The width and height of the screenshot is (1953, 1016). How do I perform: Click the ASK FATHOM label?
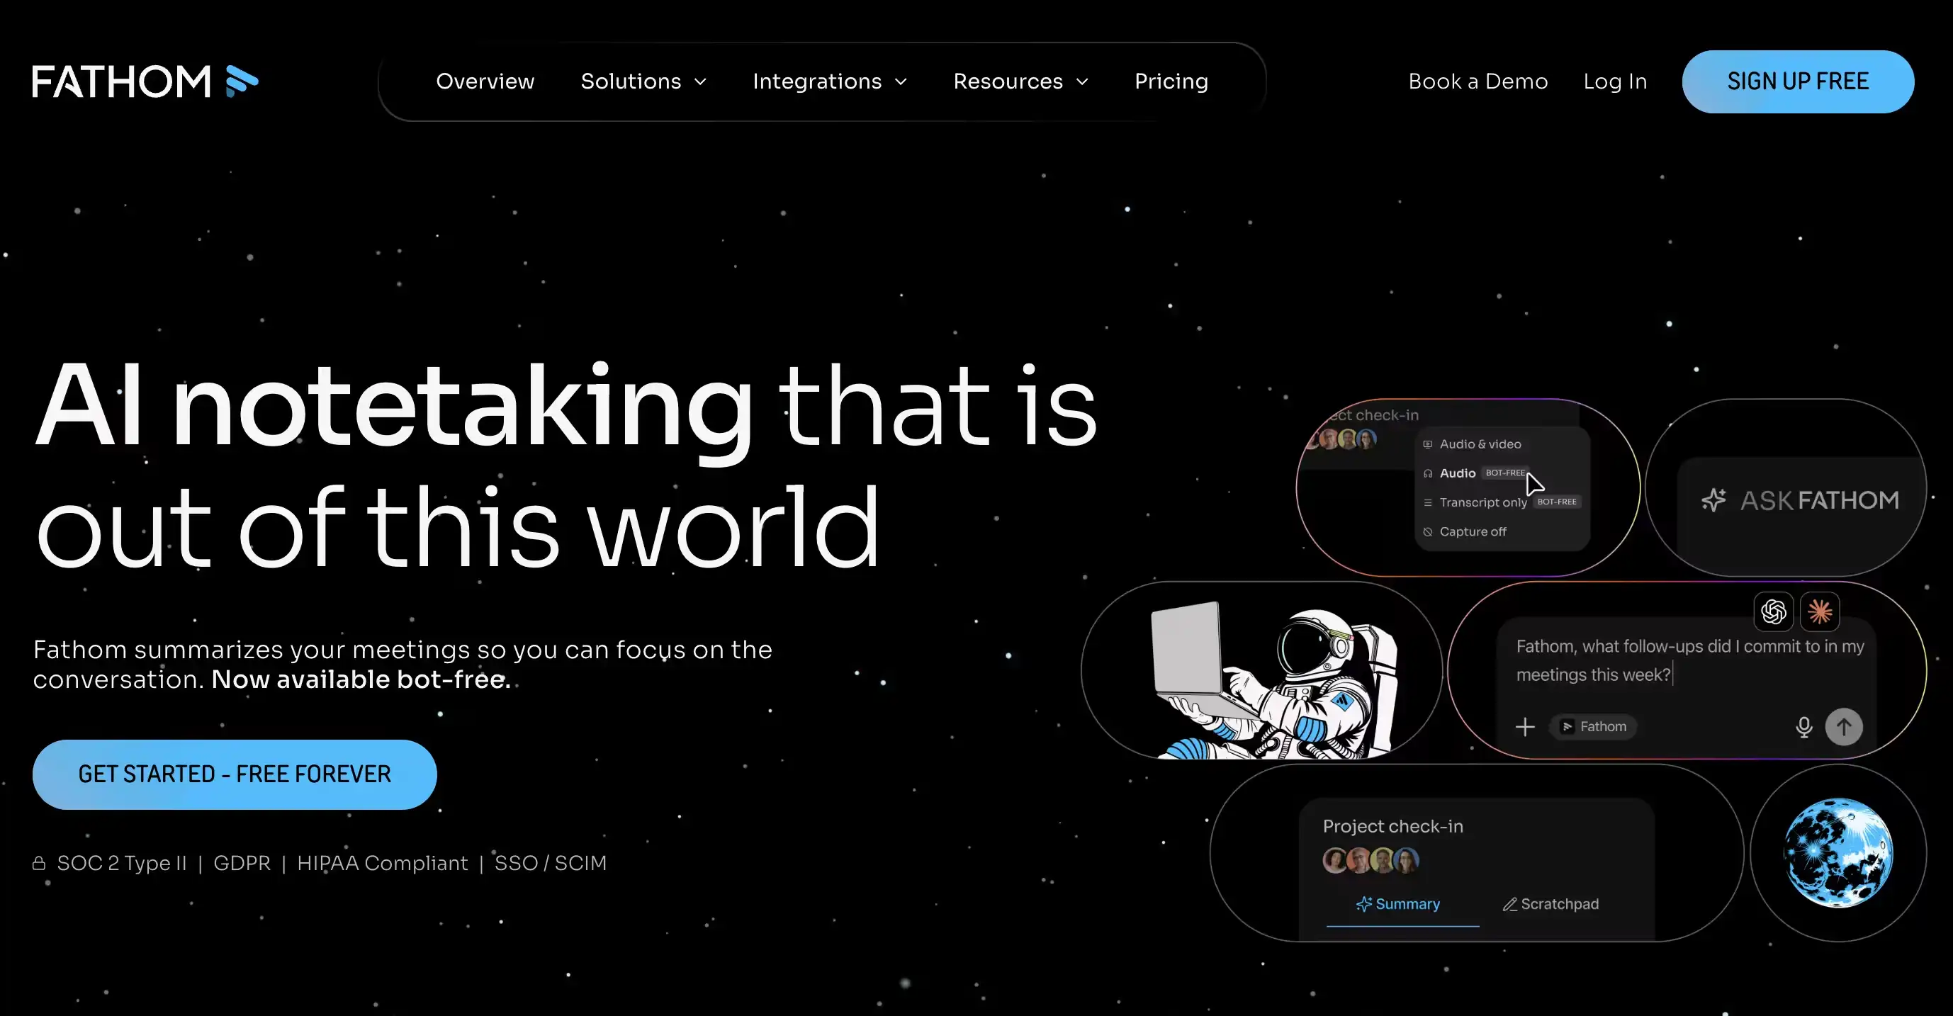click(1820, 500)
